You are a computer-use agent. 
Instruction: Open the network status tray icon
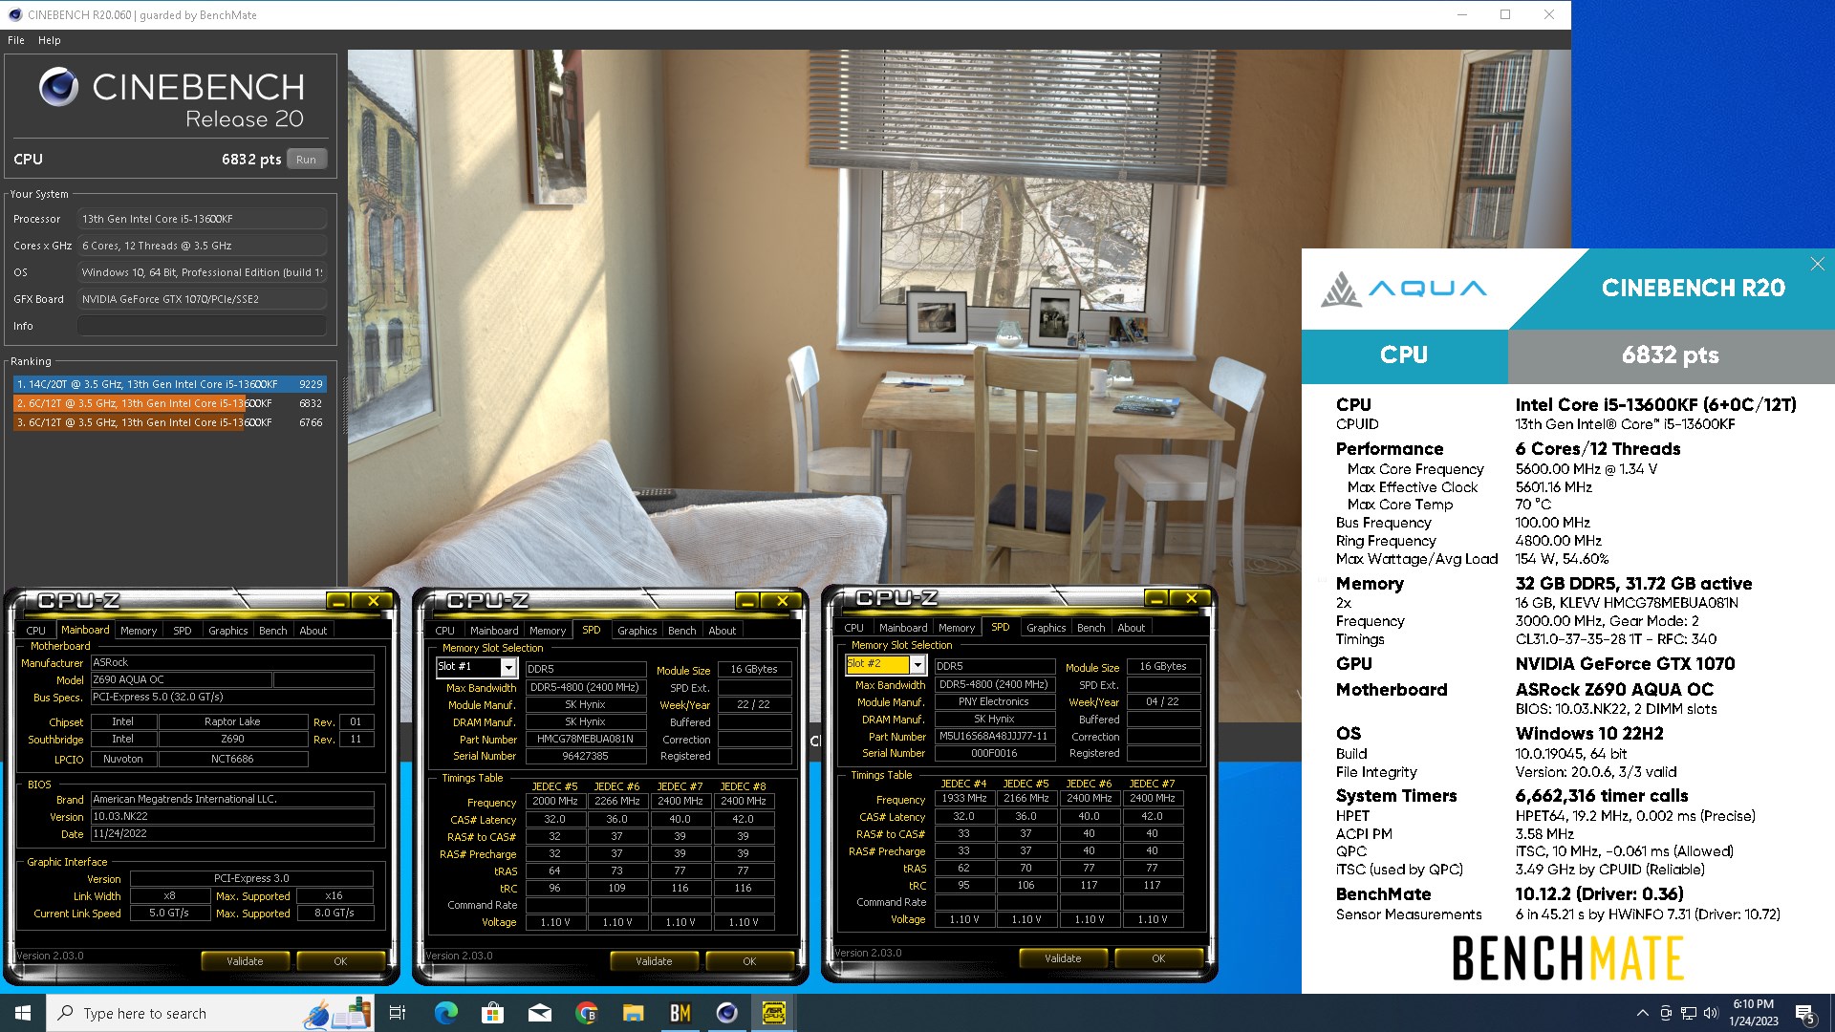pyautogui.click(x=1689, y=1013)
